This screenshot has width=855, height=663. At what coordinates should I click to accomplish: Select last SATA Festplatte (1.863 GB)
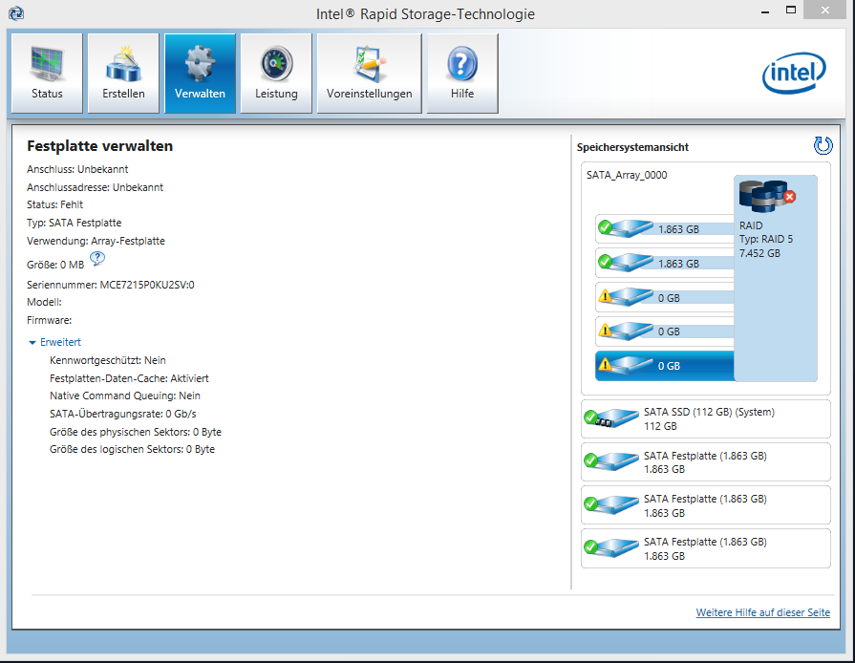pyautogui.click(x=706, y=548)
